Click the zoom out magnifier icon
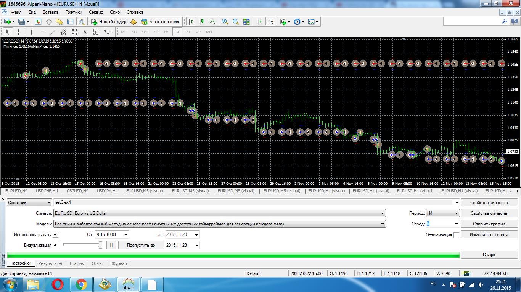 pos(236,22)
